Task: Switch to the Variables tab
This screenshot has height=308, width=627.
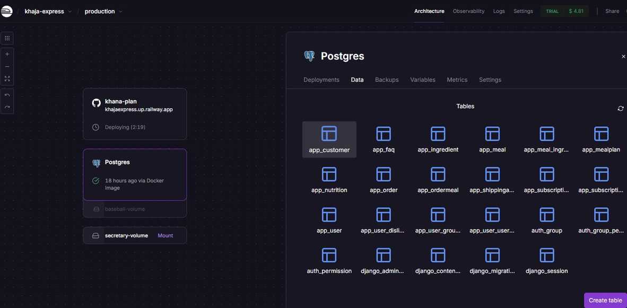Action: pos(422,80)
